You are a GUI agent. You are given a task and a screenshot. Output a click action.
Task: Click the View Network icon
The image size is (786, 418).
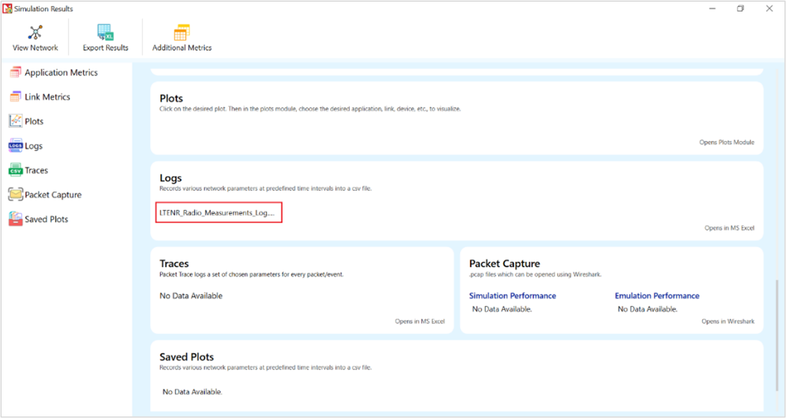click(x=35, y=33)
